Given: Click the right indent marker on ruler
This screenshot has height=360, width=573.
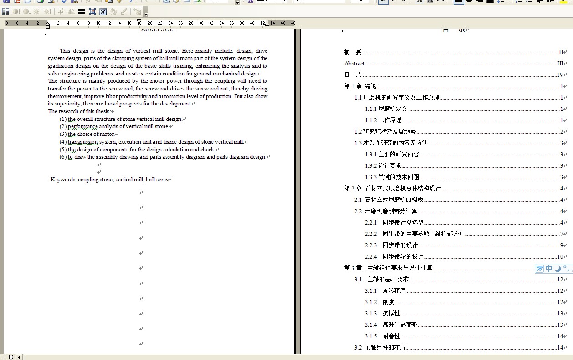Looking at the screenshot, I should pos(267,24).
